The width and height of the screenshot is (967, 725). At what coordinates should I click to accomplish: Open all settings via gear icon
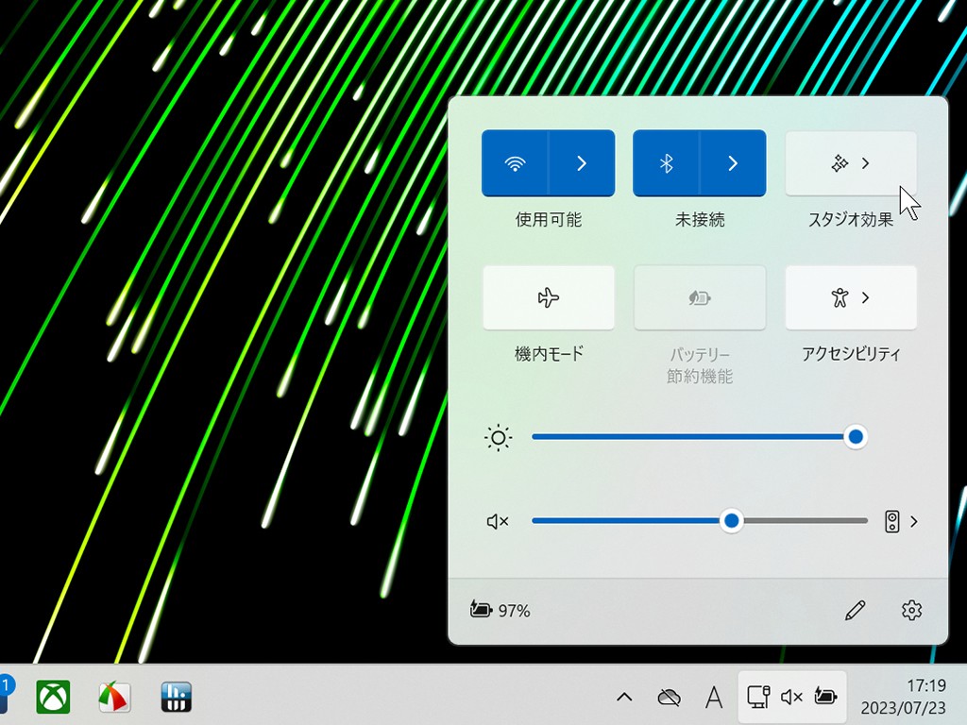tap(911, 611)
